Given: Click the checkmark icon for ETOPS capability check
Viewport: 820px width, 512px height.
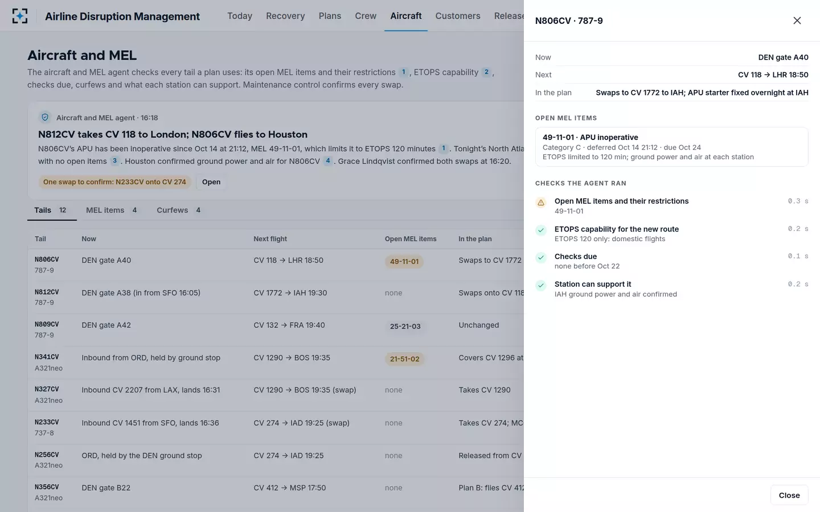Looking at the screenshot, I should click(x=541, y=230).
